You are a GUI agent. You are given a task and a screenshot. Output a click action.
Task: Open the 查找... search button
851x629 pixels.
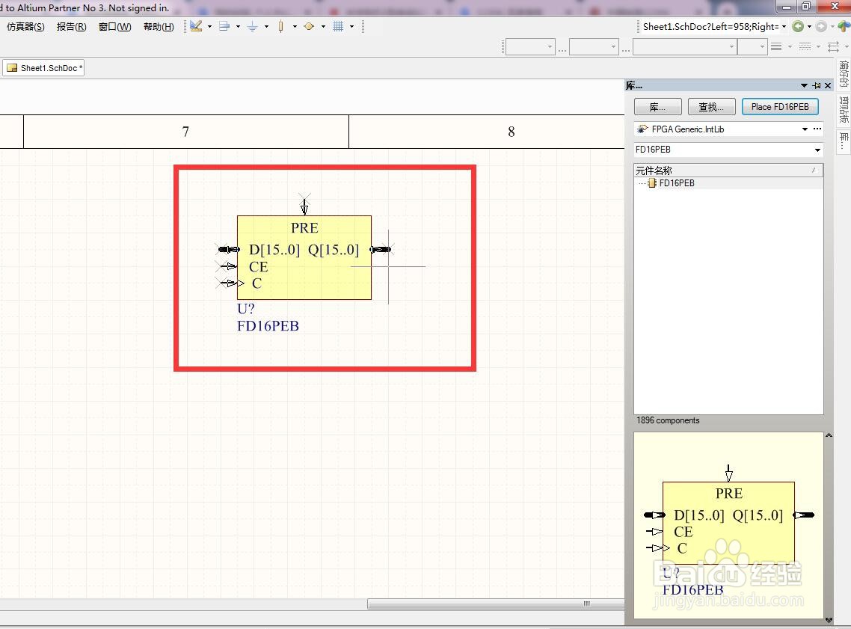click(711, 107)
